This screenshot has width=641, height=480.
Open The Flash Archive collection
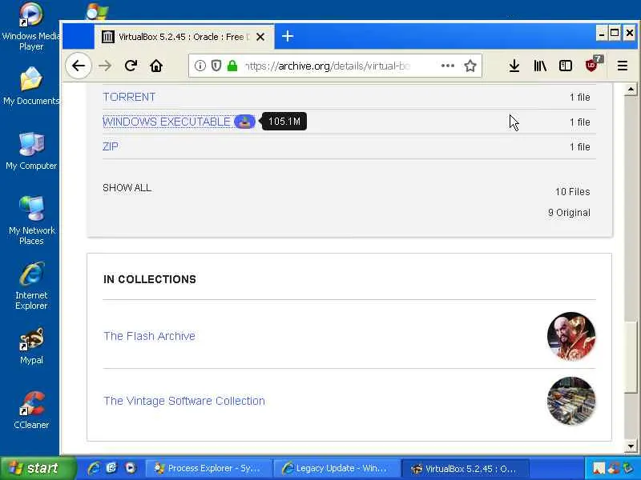tap(149, 336)
